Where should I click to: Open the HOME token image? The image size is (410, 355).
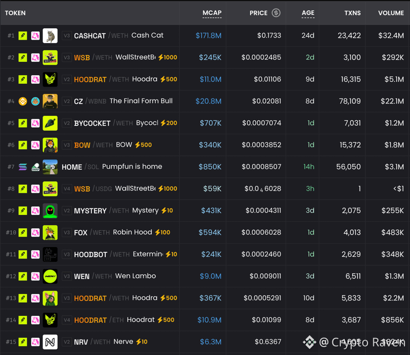coord(50,167)
